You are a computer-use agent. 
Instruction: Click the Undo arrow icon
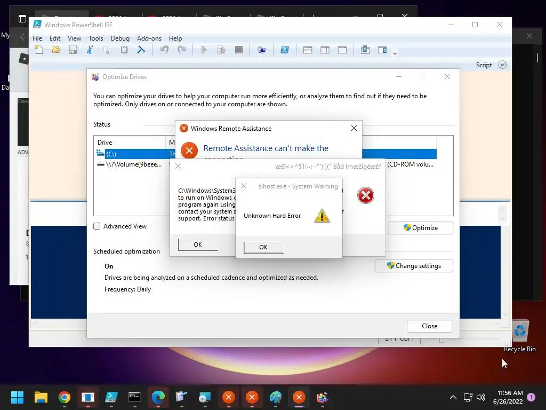point(164,50)
